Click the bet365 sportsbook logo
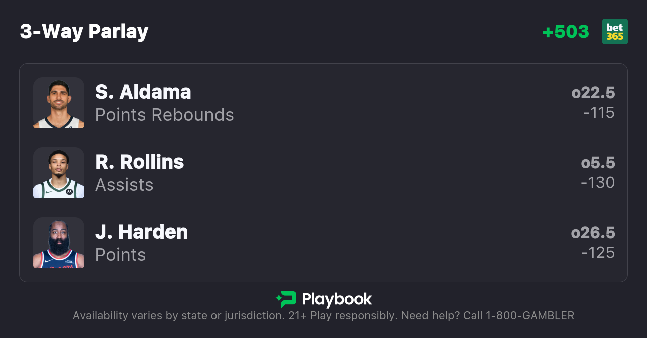Viewport: 647px width, 338px height. 615,32
